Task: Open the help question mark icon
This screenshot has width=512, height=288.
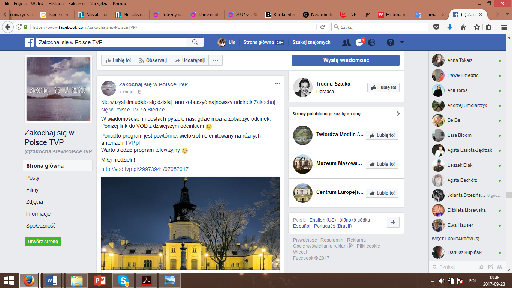Action: coord(391,42)
